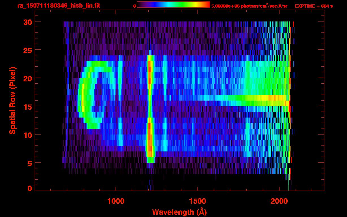Click the 10 tick label on y-axis
347x217 pixels.
(27, 135)
